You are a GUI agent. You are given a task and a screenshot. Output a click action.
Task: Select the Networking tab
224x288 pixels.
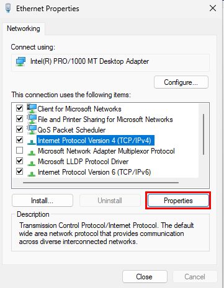pyautogui.click(x=24, y=28)
